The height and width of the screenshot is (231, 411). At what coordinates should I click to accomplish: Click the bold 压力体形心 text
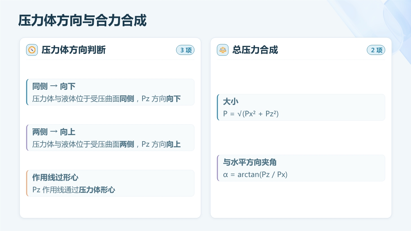coord(97,190)
